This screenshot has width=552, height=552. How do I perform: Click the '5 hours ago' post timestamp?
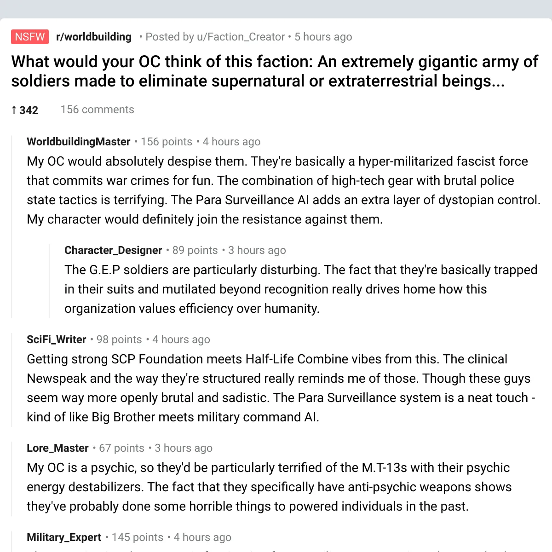click(x=323, y=37)
